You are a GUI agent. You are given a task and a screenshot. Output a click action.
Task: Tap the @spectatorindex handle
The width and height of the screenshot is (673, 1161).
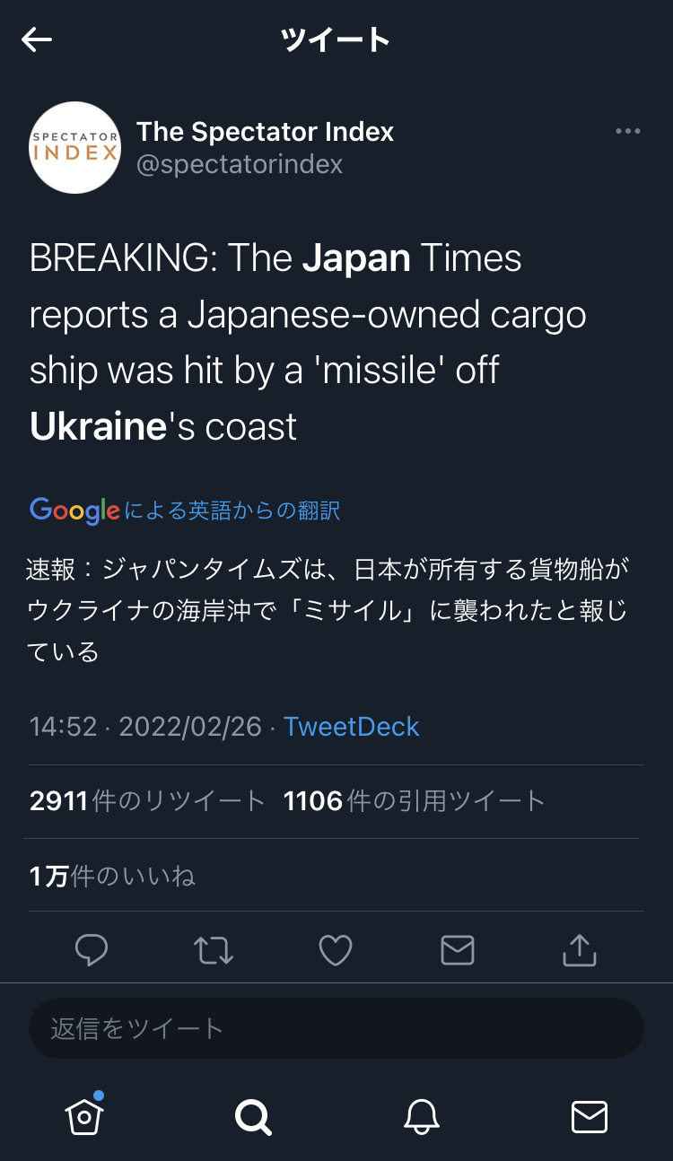pos(240,165)
